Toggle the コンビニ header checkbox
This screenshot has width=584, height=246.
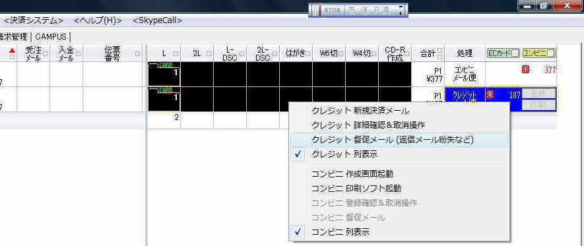(x=551, y=53)
